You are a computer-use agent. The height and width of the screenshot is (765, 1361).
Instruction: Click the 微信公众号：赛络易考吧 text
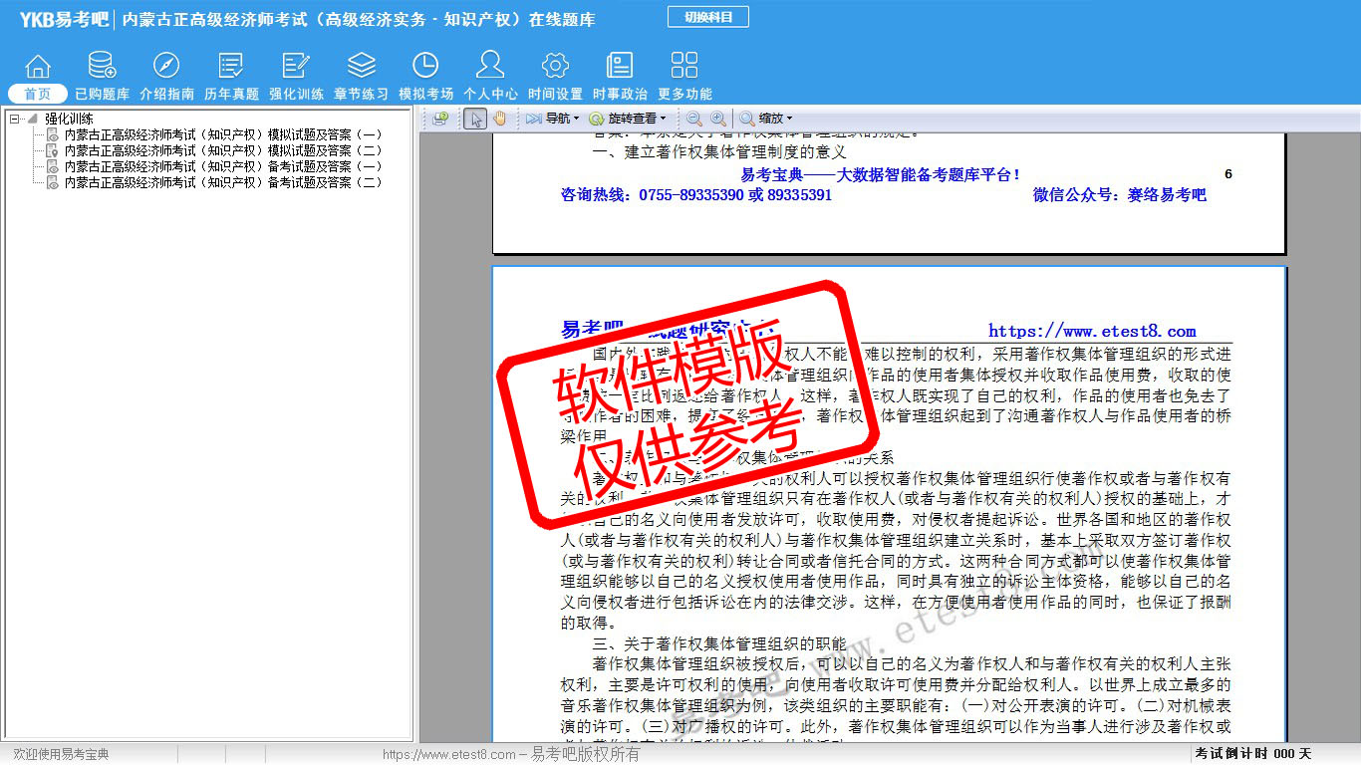point(1120,195)
